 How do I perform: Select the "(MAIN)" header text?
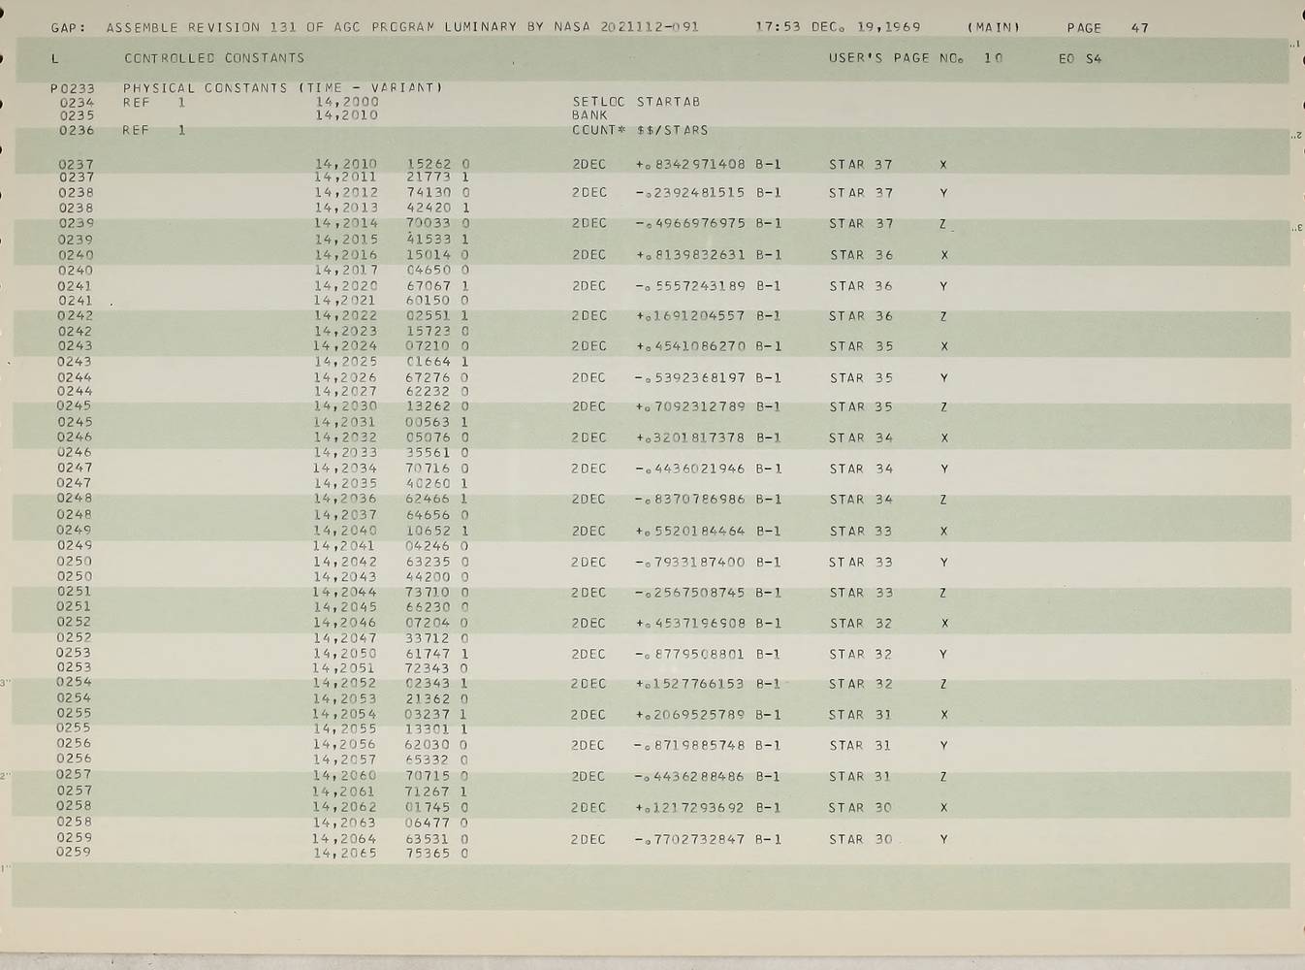click(994, 28)
